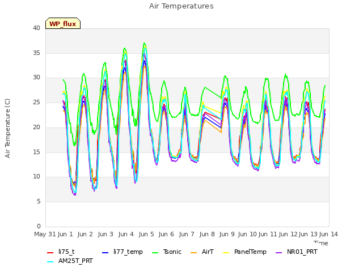Click the Jun 6 x-axis tick label
This screenshot has width=363, height=272.
[166, 234]
